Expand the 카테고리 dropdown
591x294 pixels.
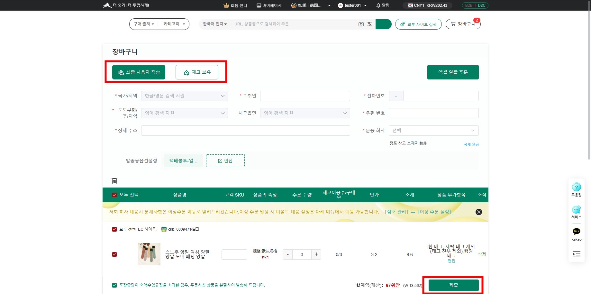point(174,24)
